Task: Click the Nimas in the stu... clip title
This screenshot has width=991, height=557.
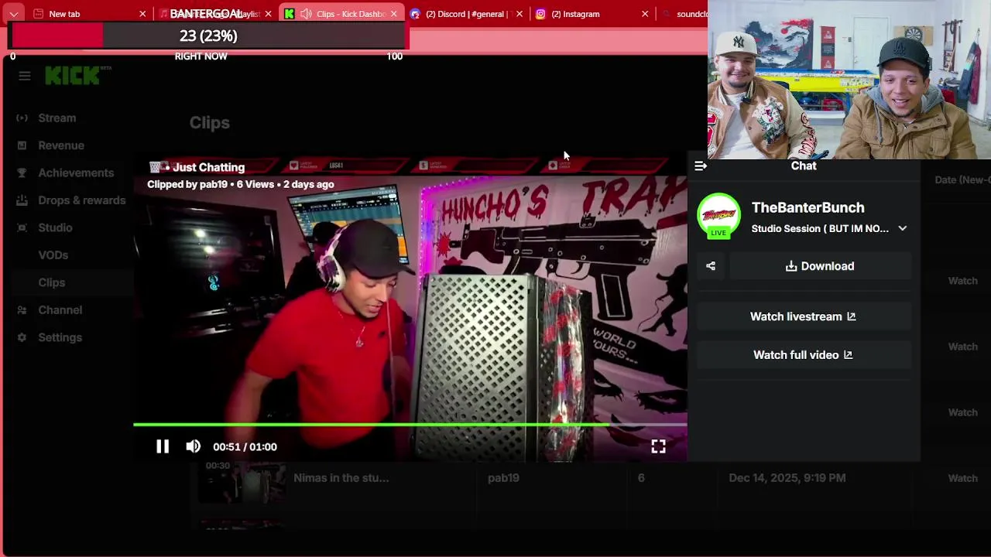Action: pyautogui.click(x=341, y=478)
